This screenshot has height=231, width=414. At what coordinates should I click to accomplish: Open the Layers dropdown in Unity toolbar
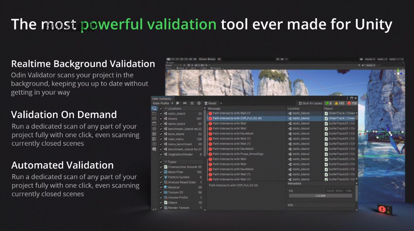pyautogui.click(x=382, y=59)
